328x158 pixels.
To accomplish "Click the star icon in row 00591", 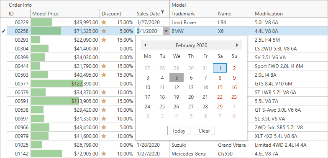I will tap(104, 101).
